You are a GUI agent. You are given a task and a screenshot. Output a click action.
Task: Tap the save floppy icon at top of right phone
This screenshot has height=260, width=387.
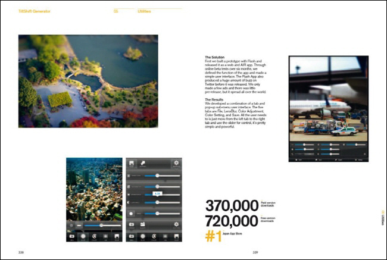coord(132,163)
